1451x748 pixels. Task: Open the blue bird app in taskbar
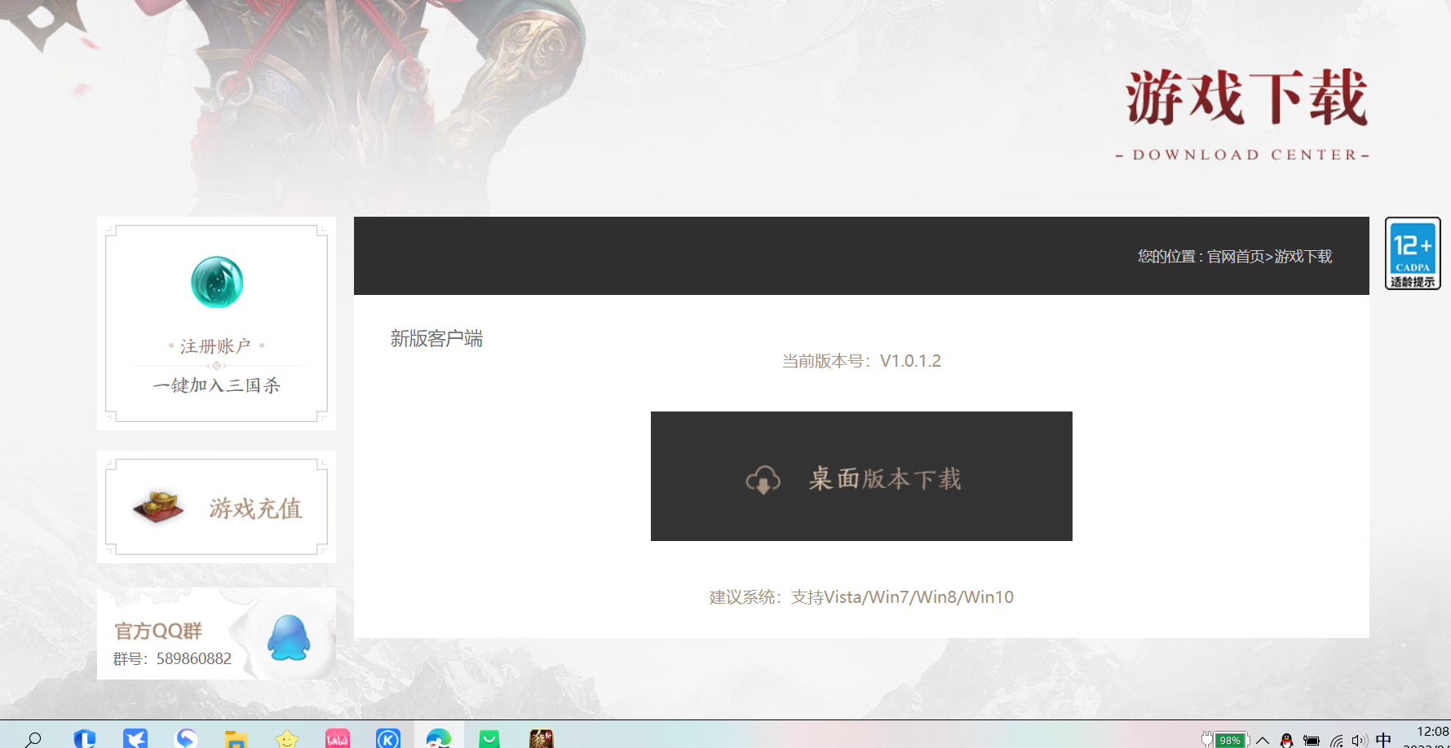(135, 739)
